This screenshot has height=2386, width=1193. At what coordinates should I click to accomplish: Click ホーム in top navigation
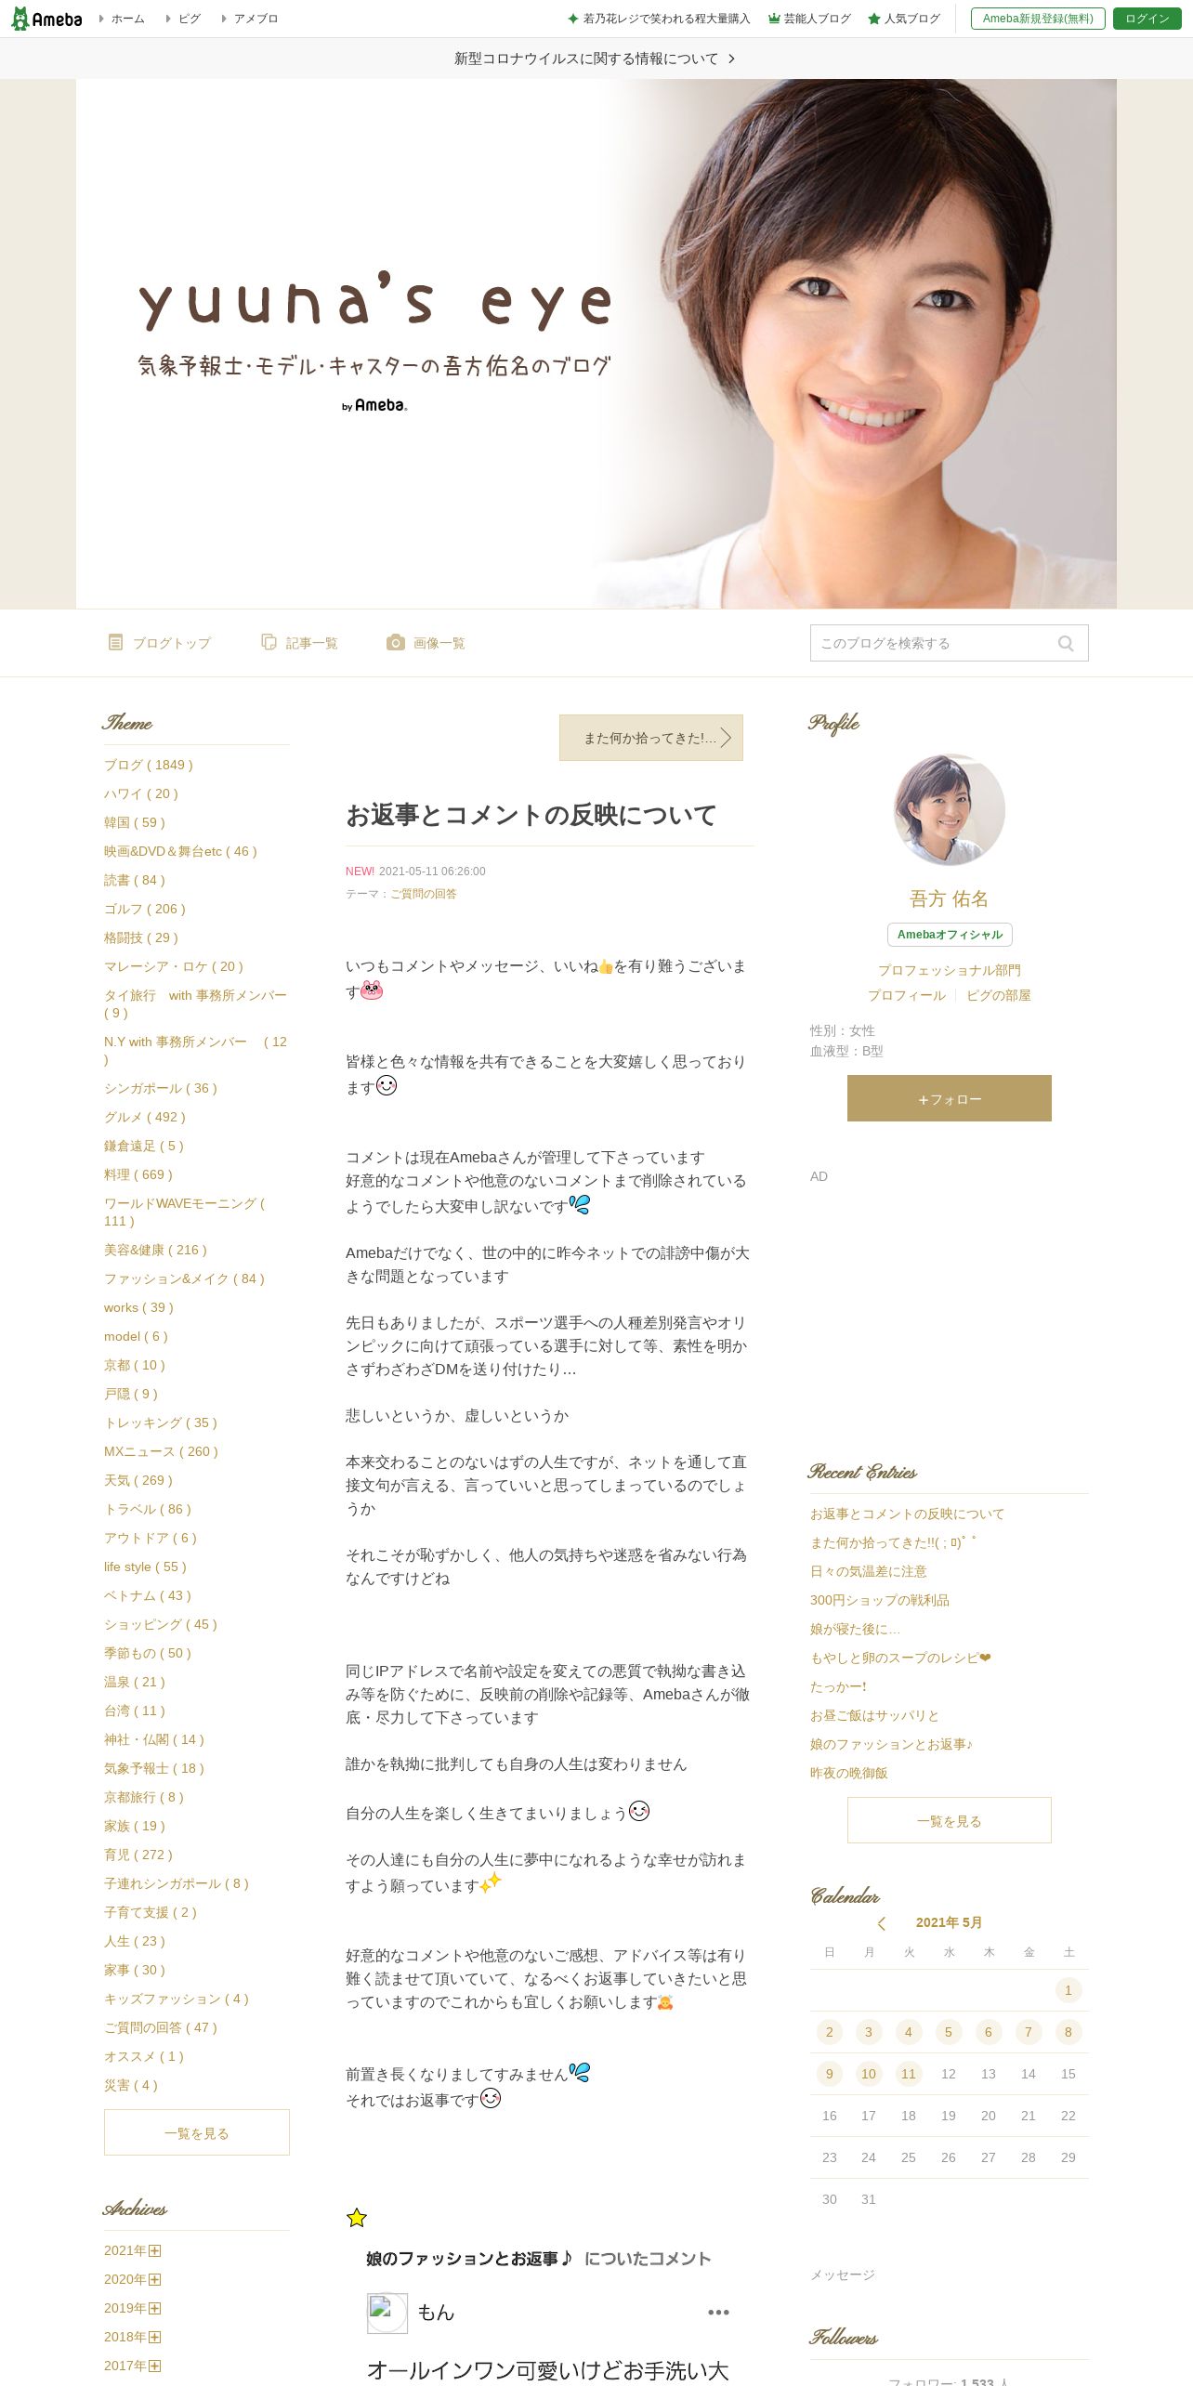click(122, 19)
